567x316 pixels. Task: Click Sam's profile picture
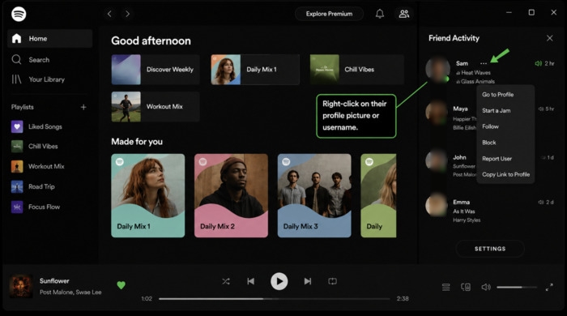[x=437, y=70]
